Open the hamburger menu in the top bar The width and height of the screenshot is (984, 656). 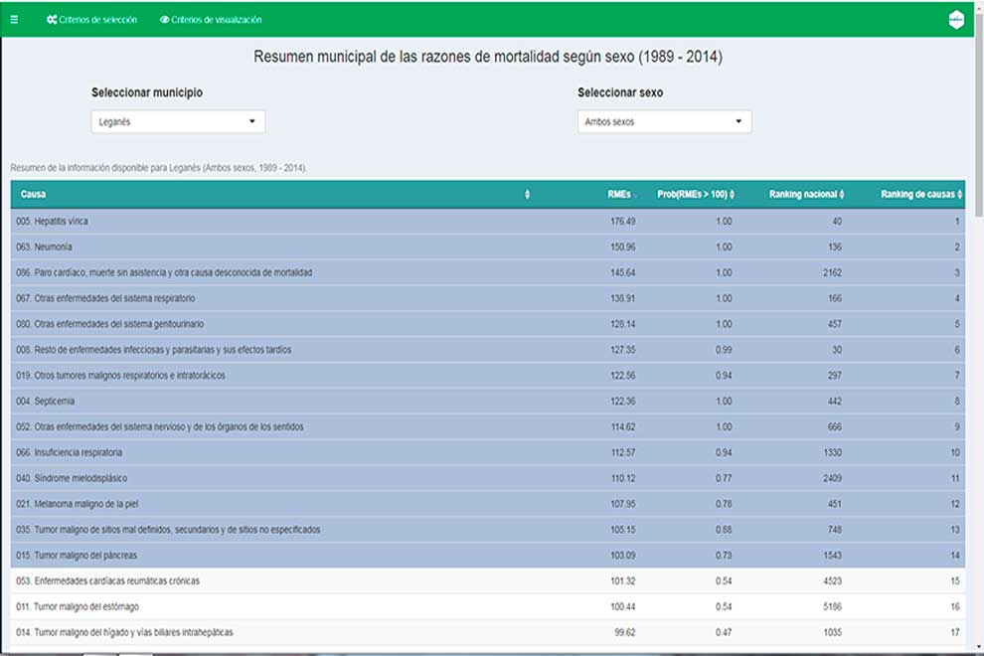point(14,20)
